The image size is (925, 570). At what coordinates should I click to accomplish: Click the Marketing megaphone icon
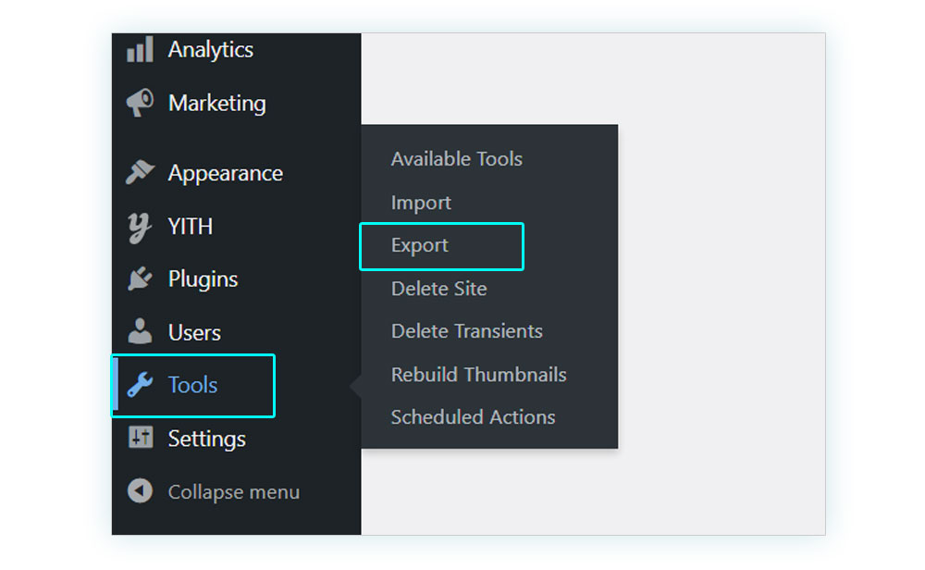pos(140,103)
